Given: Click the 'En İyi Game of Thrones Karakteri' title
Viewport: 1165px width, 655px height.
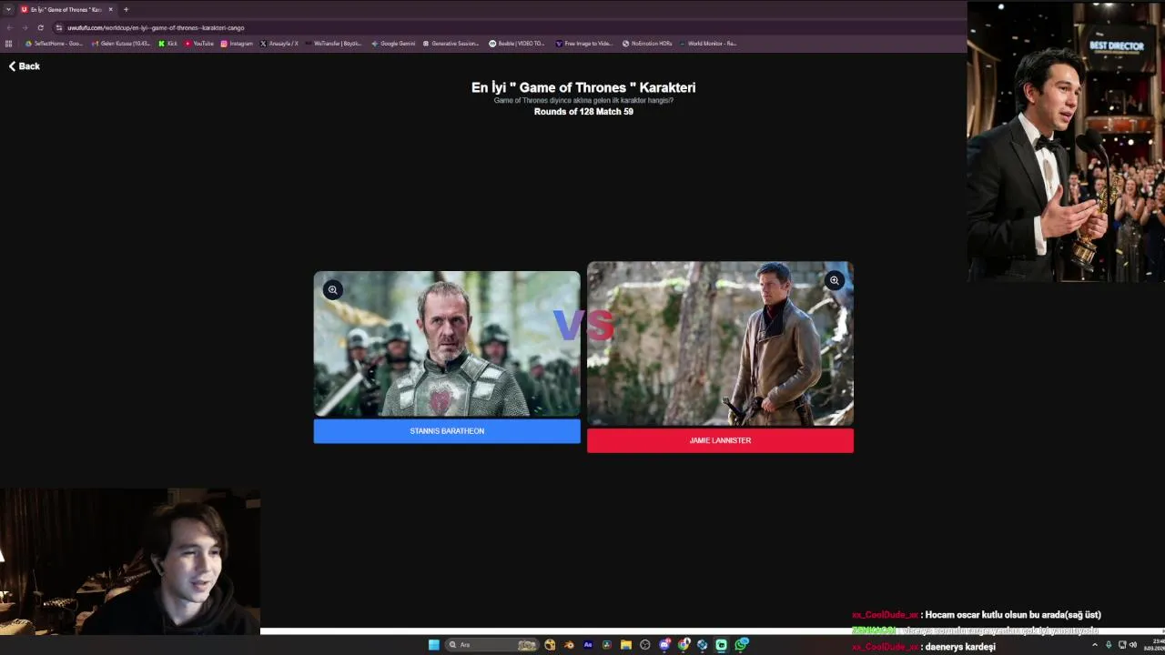Looking at the screenshot, I should pos(583,87).
